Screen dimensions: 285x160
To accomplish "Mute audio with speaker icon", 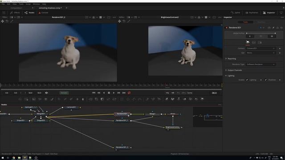I will 46,93.
